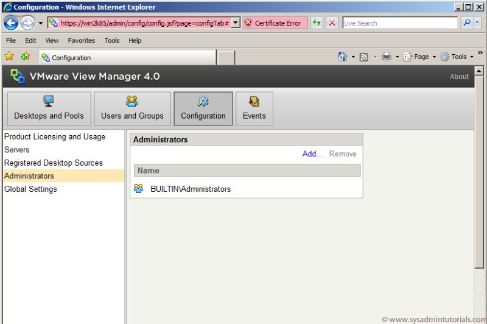Click the VMware View Manager logo icon

[x=18, y=76]
